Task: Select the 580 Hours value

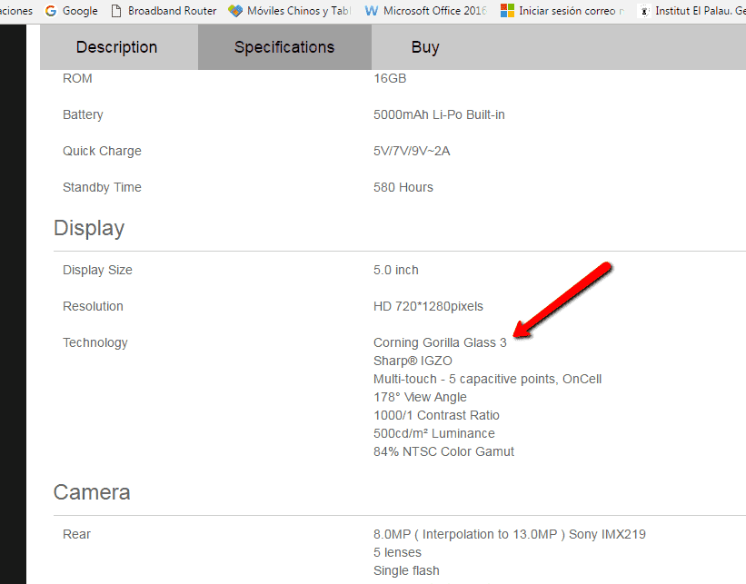Action: 403,187
